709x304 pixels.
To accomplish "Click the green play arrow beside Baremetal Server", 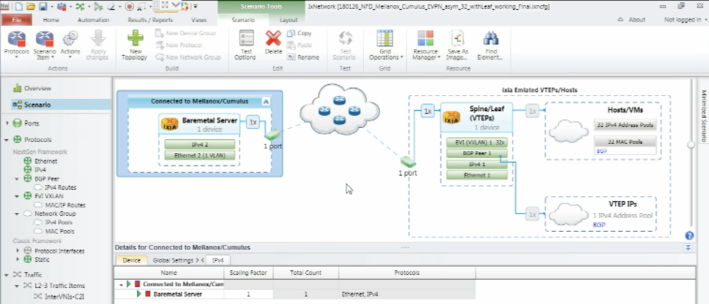I will tap(139, 294).
